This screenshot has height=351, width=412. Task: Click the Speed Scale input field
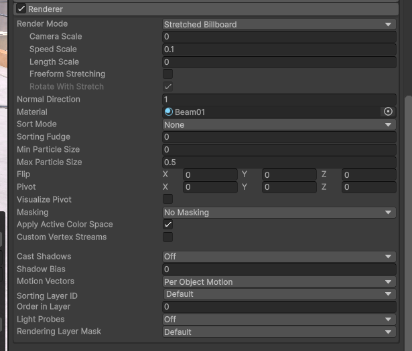[279, 49]
